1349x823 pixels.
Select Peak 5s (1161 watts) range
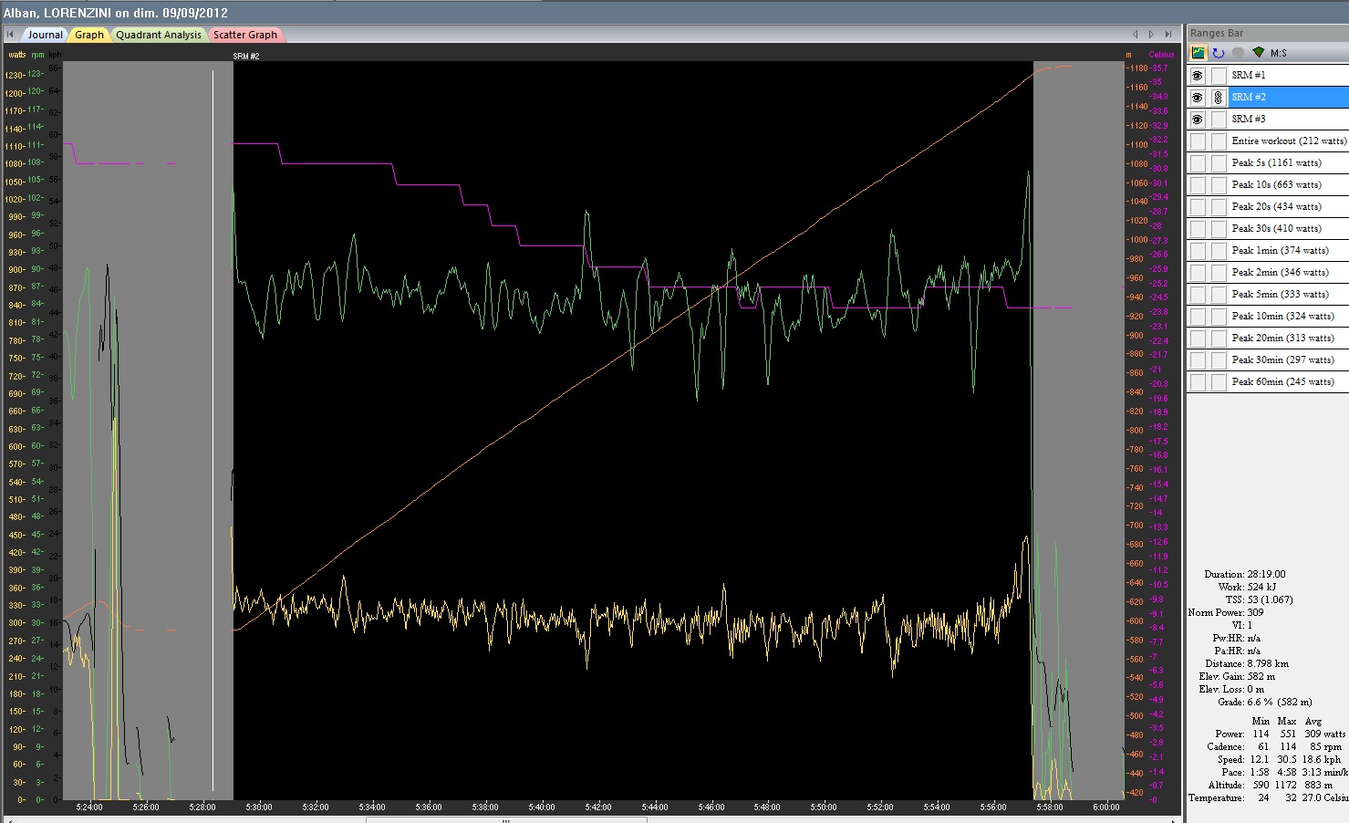tap(1288, 162)
